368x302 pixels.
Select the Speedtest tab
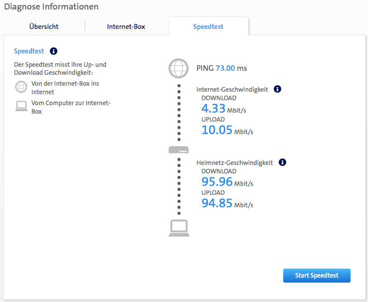[x=208, y=27]
